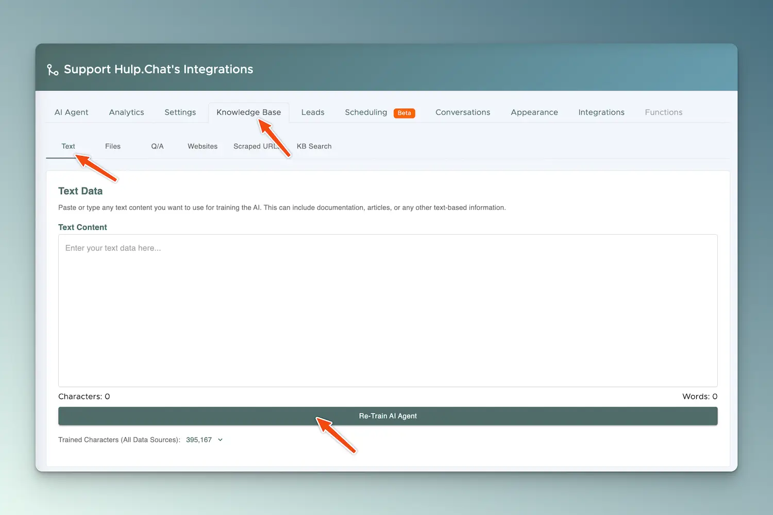
Task: Open the Appearance tab
Action: tap(534, 112)
